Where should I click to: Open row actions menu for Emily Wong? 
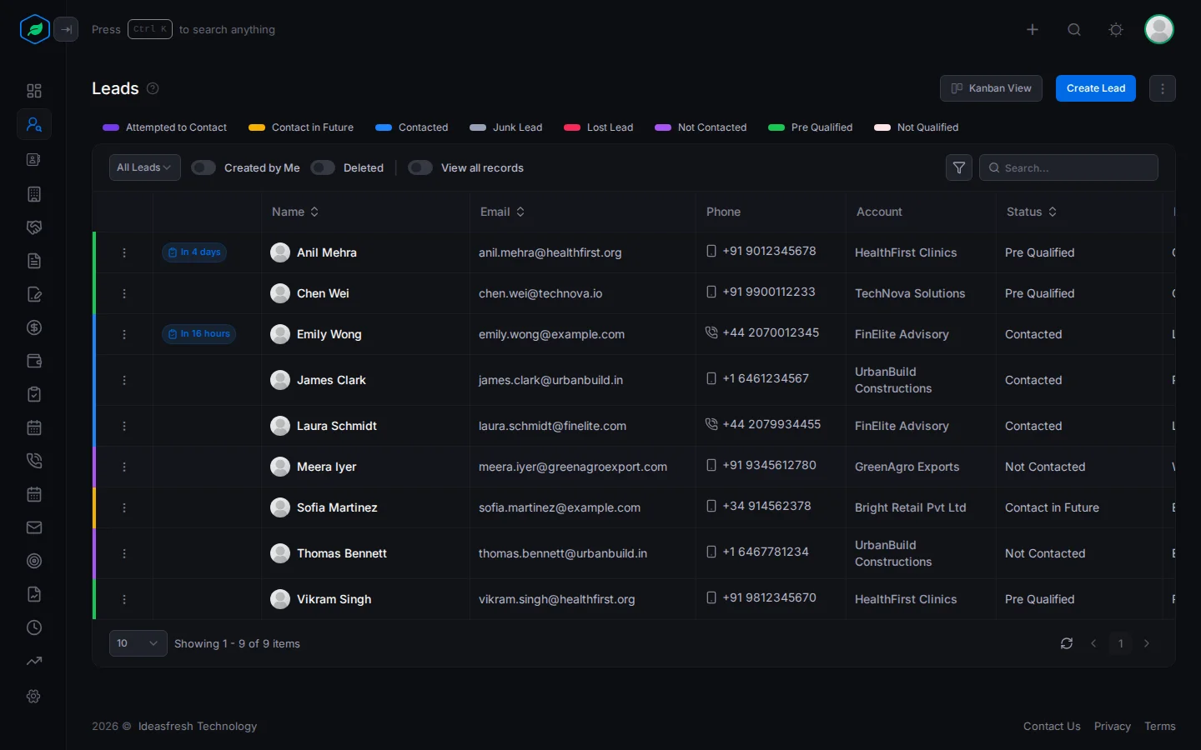[124, 334]
